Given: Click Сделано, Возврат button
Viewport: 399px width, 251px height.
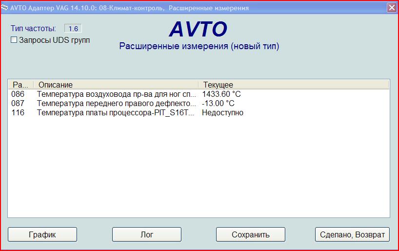Looking at the screenshot, I should 352,234.
